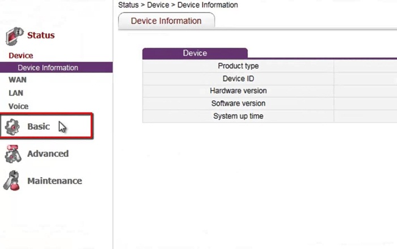Click the Basic gear icon
Viewport: 397px width, 249px height.
point(12,127)
